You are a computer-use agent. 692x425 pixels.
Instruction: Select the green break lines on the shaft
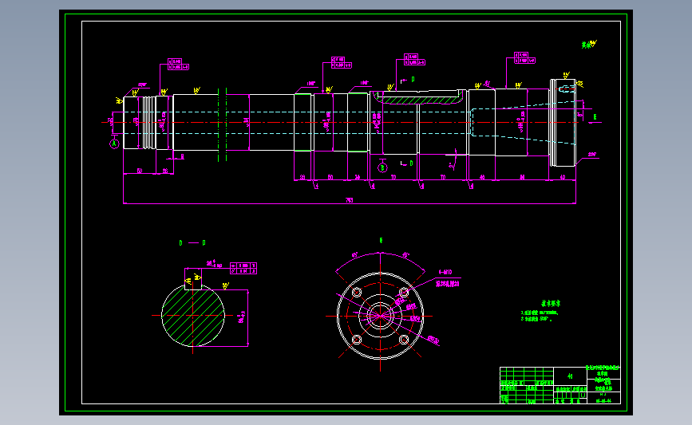click(x=223, y=124)
